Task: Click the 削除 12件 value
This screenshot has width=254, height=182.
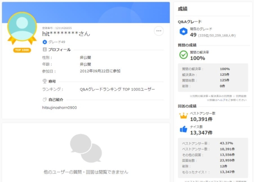Action: pyautogui.click(x=223, y=166)
